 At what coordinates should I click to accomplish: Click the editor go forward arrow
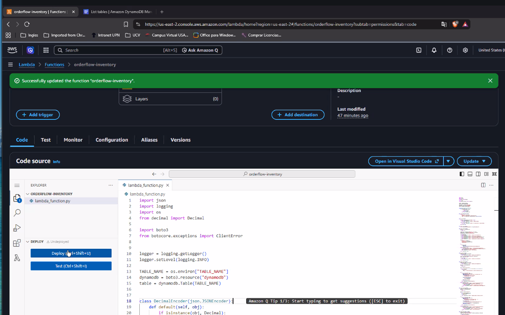tap(162, 174)
